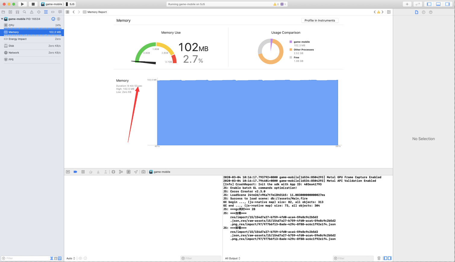The width and height of the screenshot is (455, 262).
Task: Click the Run (play) button
Action: tap(22, 4)
